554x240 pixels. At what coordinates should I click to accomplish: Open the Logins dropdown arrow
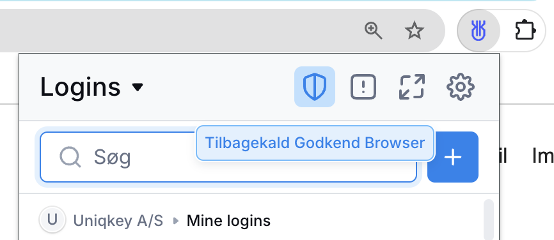(x=138, y=87)
